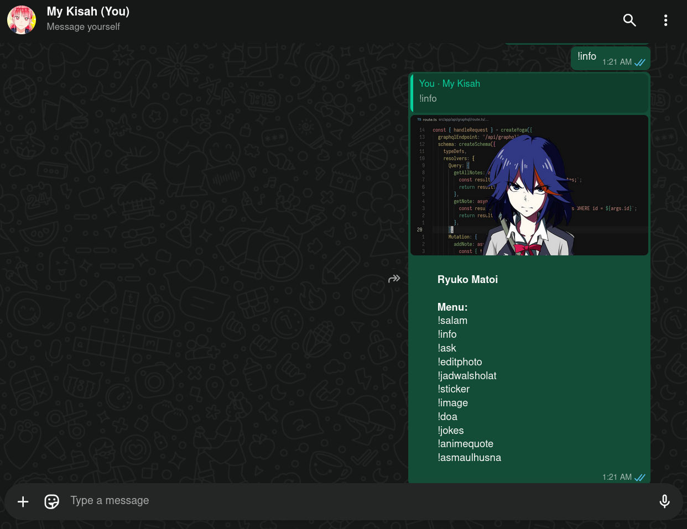Select the !ask menu line
This screenshot has height=529, width=687.
click(447, 348)
